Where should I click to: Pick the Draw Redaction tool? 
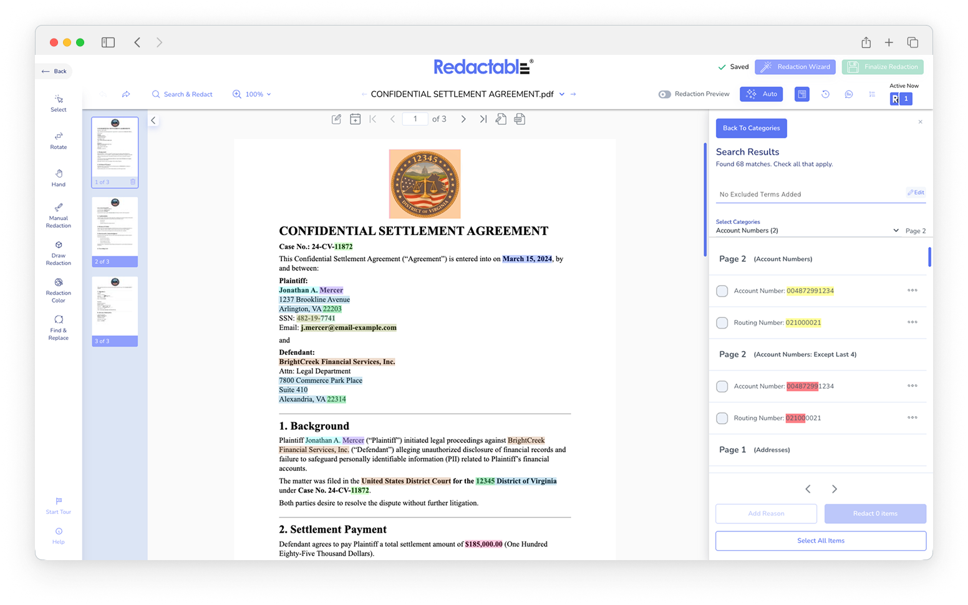pos(59,253)
